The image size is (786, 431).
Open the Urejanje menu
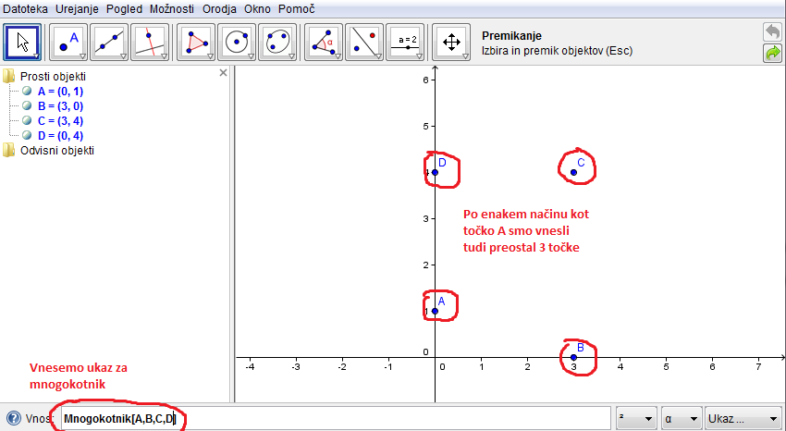tap(77, 9)
